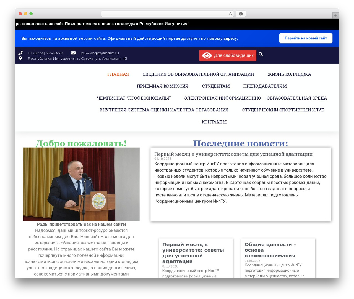Open featured headline Первый месяц в университете
The height and width of the screenshot is (299, 354).
[x=233, y=154]
